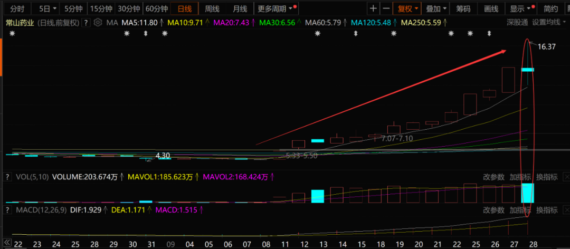
Task: Select the 15分钟 period tab
Action: point(101,9)
